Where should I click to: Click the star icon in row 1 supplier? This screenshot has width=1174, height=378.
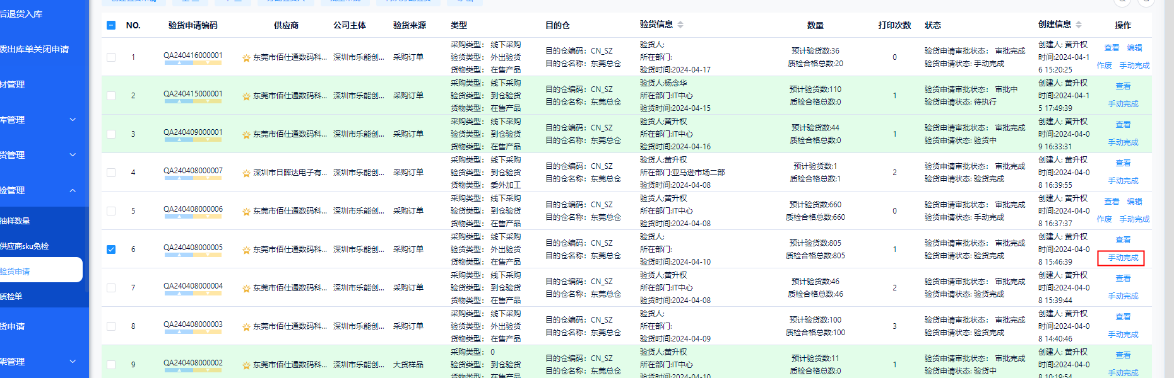pyautogui.click(x=246, y=58)
